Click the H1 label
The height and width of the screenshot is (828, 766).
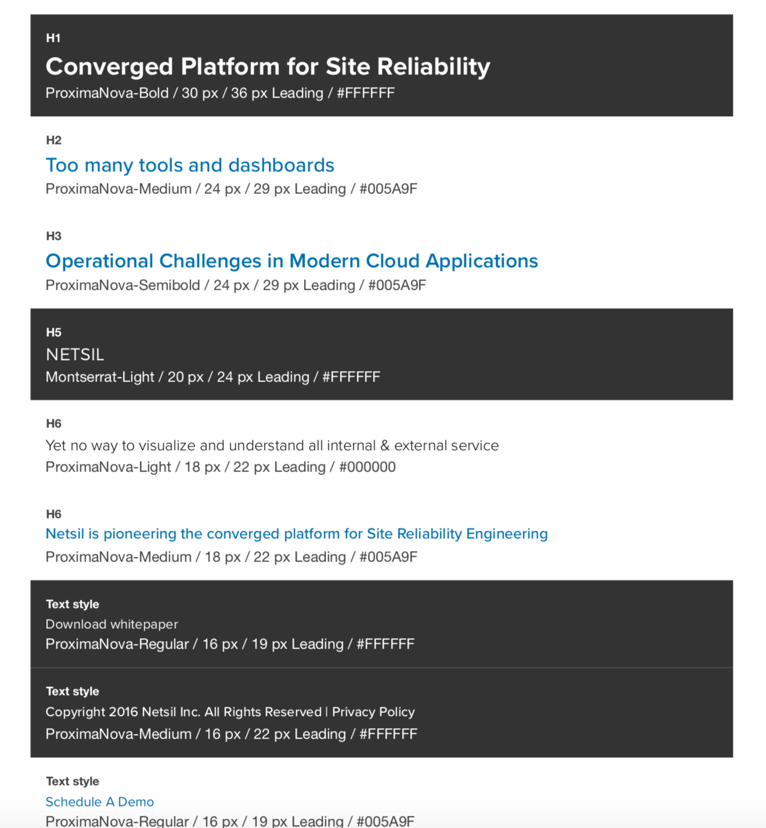coord(53,38)
